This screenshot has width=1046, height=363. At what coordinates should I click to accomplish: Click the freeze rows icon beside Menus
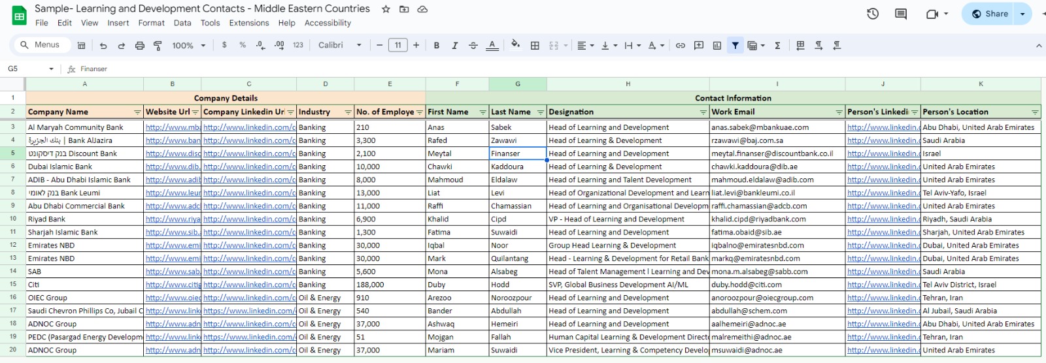[81, 45]
